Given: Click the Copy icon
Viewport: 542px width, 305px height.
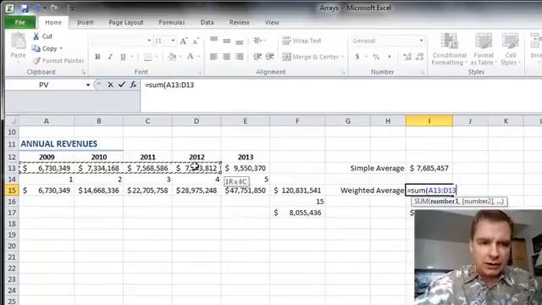Looking at the screenshot, I should pos(36,48).
